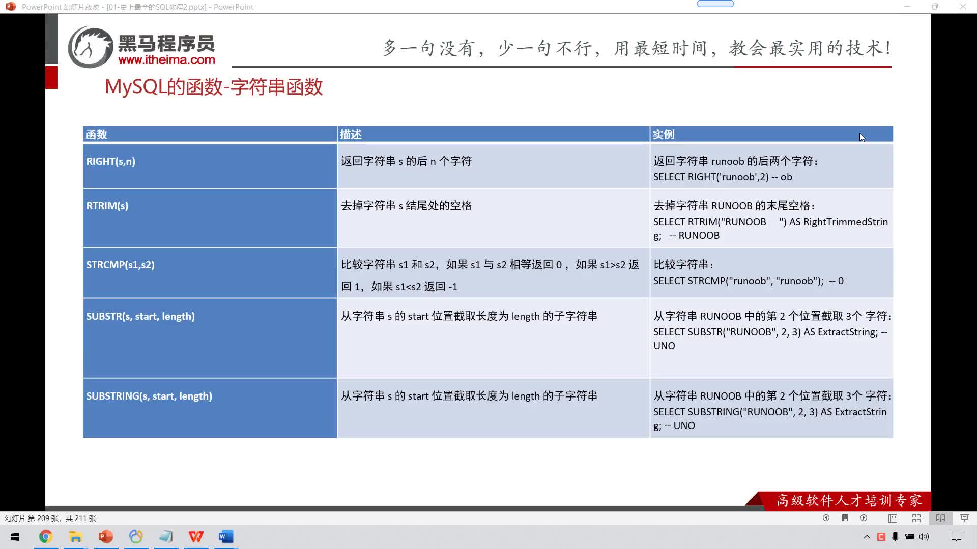Click the red C recorder tray icon

coord(881,537)
